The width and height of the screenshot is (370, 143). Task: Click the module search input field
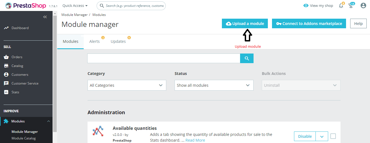click(164, 58)
